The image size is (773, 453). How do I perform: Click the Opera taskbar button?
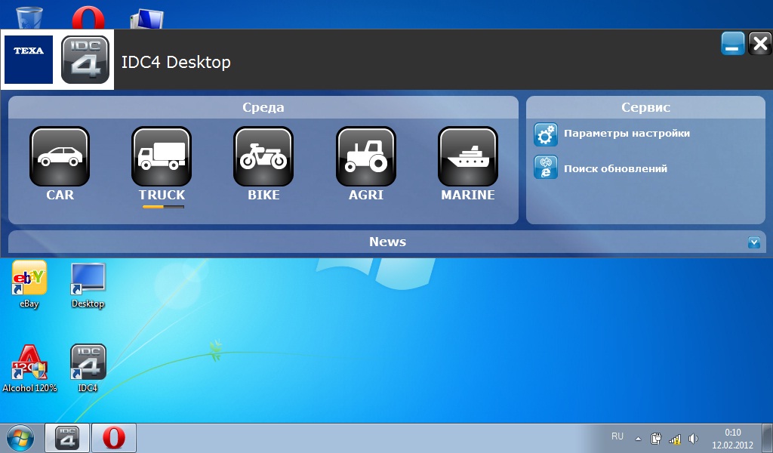click(114, 438)
